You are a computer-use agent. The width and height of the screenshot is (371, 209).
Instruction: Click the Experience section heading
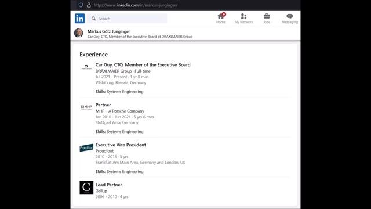(x=93, y=55)
